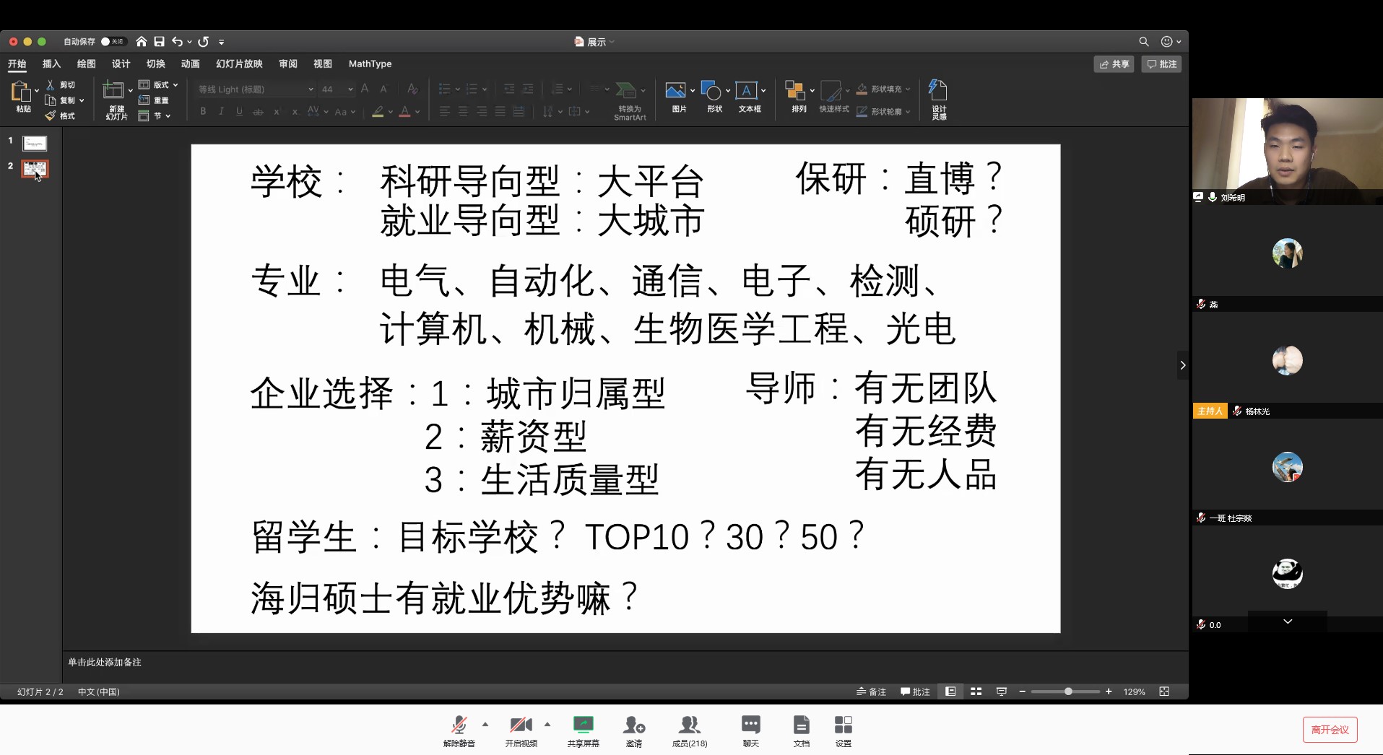
Task: Toggle the AutoSave (自动保存) switch
Action: [x=113, y=42]
